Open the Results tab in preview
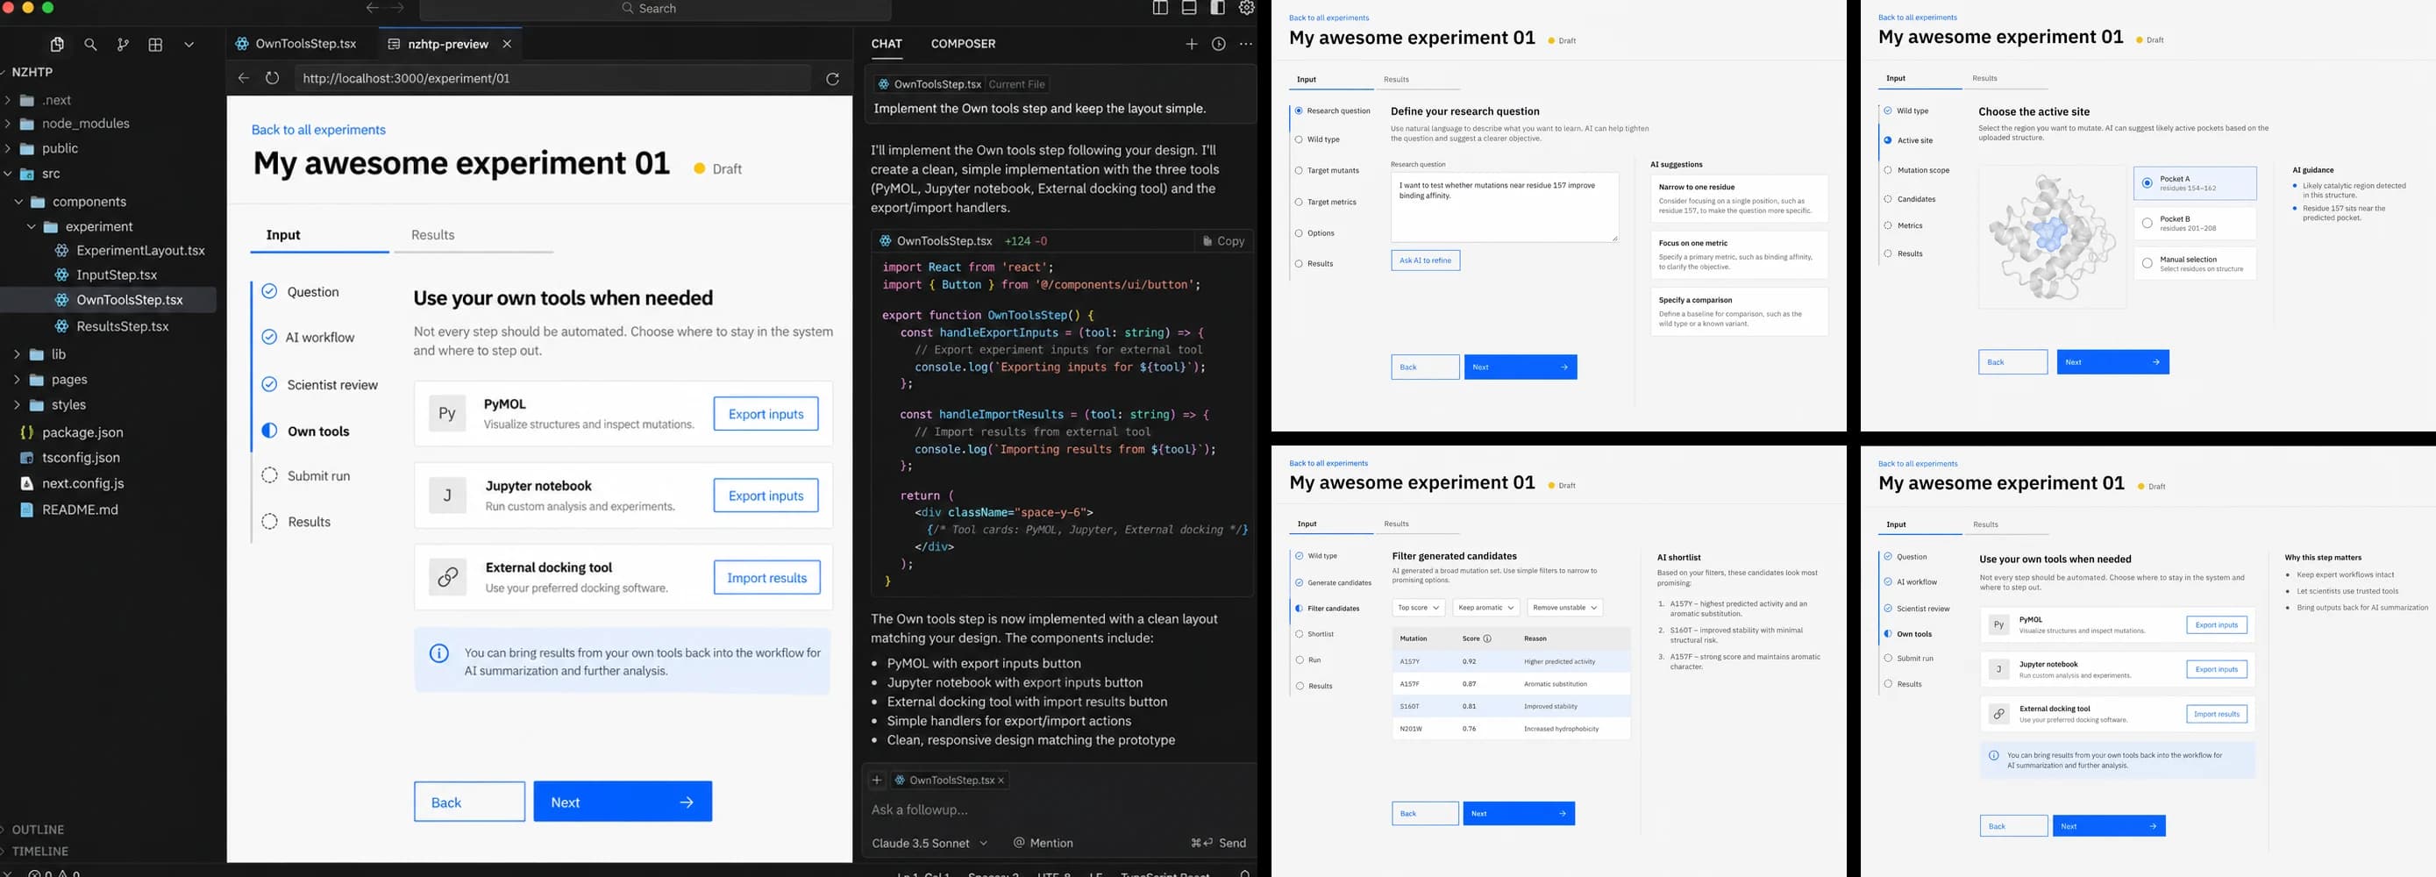2436x877 pixels. coord(433,235)
